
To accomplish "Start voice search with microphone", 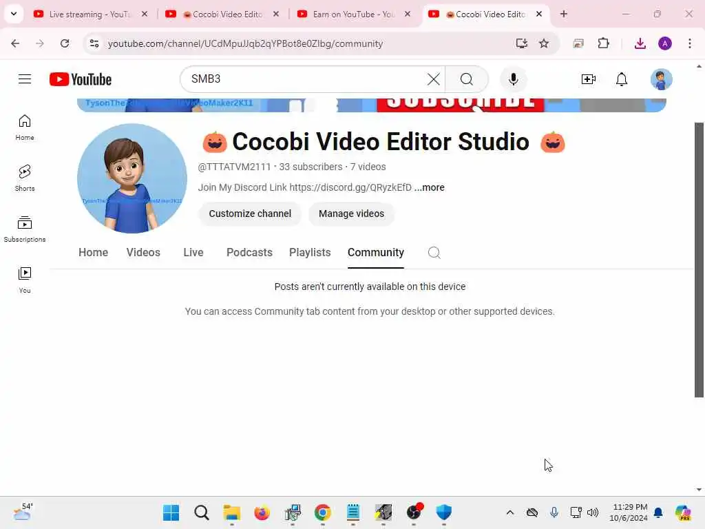I will coord(514,79).
